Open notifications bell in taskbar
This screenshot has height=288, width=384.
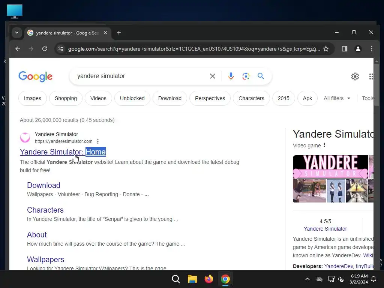coord(373,279)
